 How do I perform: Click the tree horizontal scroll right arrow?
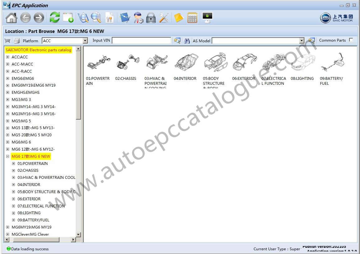tap(73, 240)
